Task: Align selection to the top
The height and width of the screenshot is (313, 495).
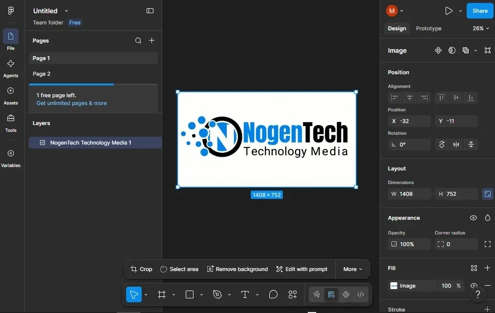Action: (442, 98)
